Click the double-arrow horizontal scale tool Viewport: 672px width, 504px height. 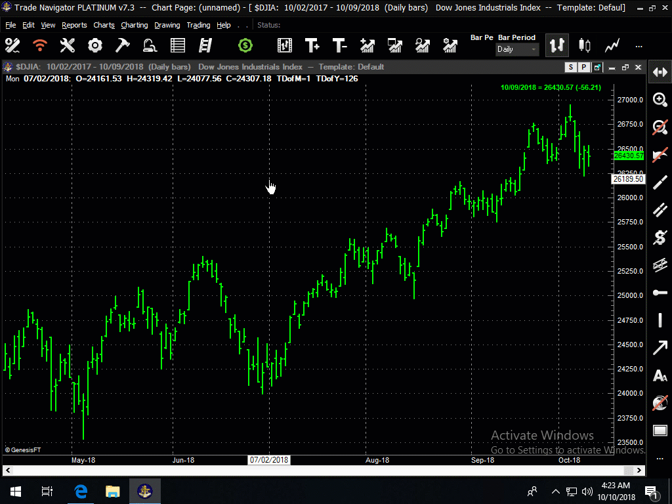click(660, 72)
